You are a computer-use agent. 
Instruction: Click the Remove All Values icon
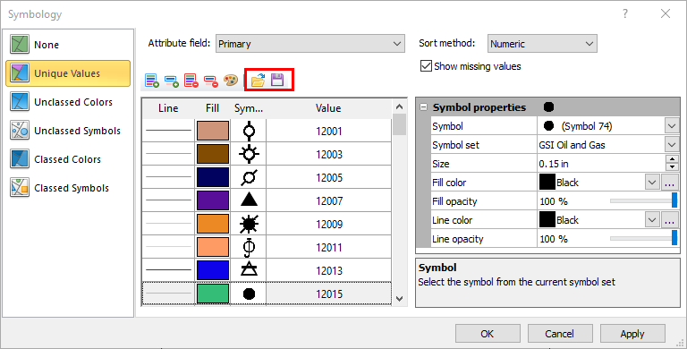(191, 81)
